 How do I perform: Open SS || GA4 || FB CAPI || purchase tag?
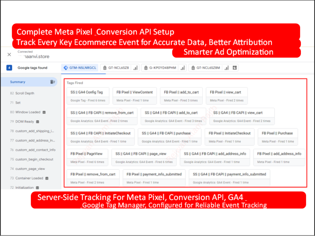tap(169, 137)
